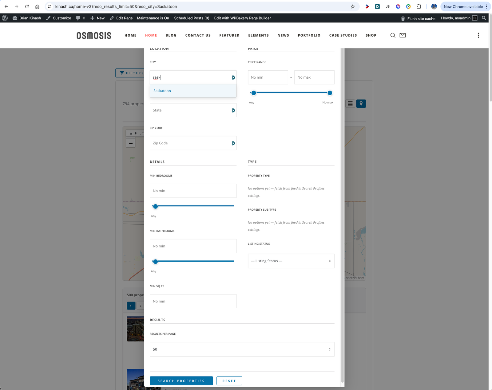The width and height of the screenshot is (492, 390).
Task: Click the browser reload icon
Action: coord(27,6)
